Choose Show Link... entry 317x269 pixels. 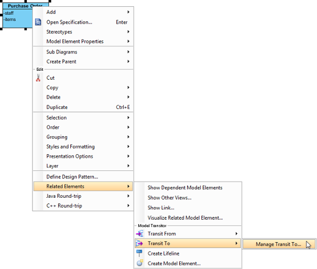[188, 208]
